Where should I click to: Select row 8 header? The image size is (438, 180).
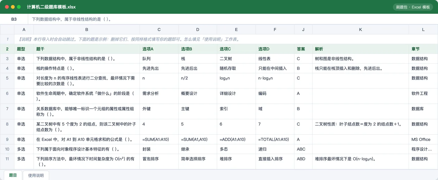(7, 127)
